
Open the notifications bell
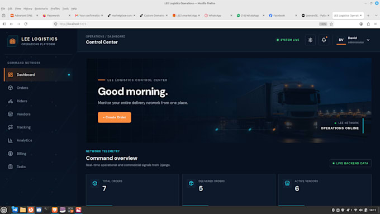pos(324,40)
